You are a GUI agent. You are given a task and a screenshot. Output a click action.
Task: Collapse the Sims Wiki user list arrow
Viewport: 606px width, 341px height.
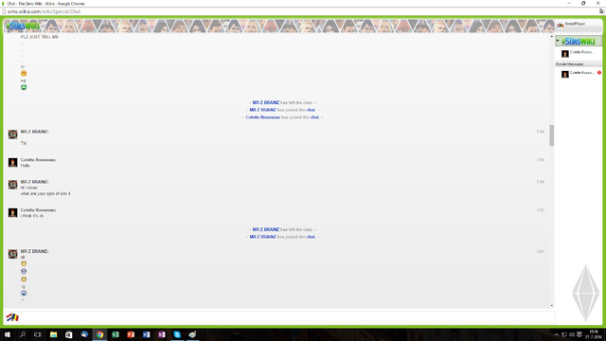558,40
